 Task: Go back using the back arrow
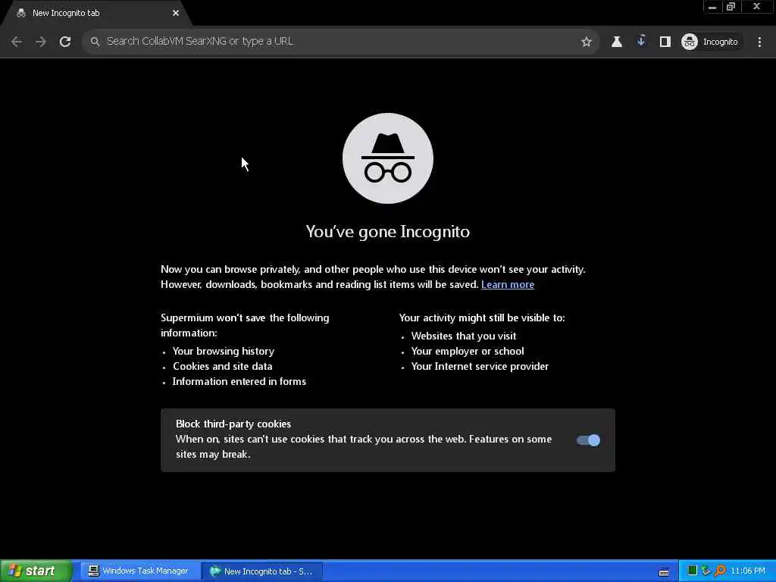click(x=17, y=42)
